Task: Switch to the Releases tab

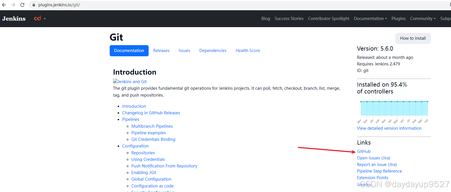Action: [161, 51]
